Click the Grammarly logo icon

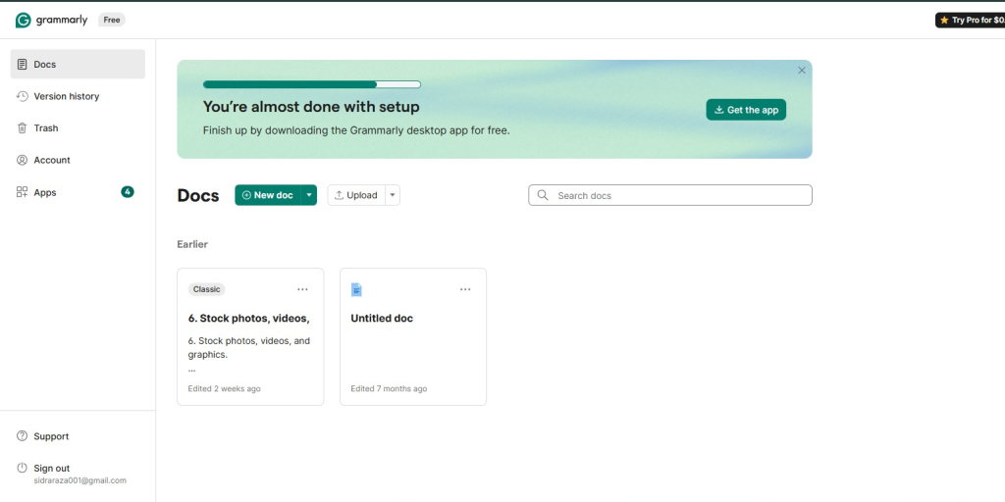(x=24, y=20)
